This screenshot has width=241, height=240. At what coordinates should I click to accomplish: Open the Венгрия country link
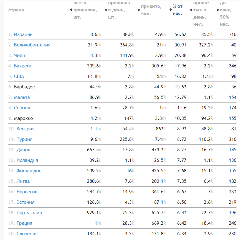pyautogui.click(x=25, y=129)
